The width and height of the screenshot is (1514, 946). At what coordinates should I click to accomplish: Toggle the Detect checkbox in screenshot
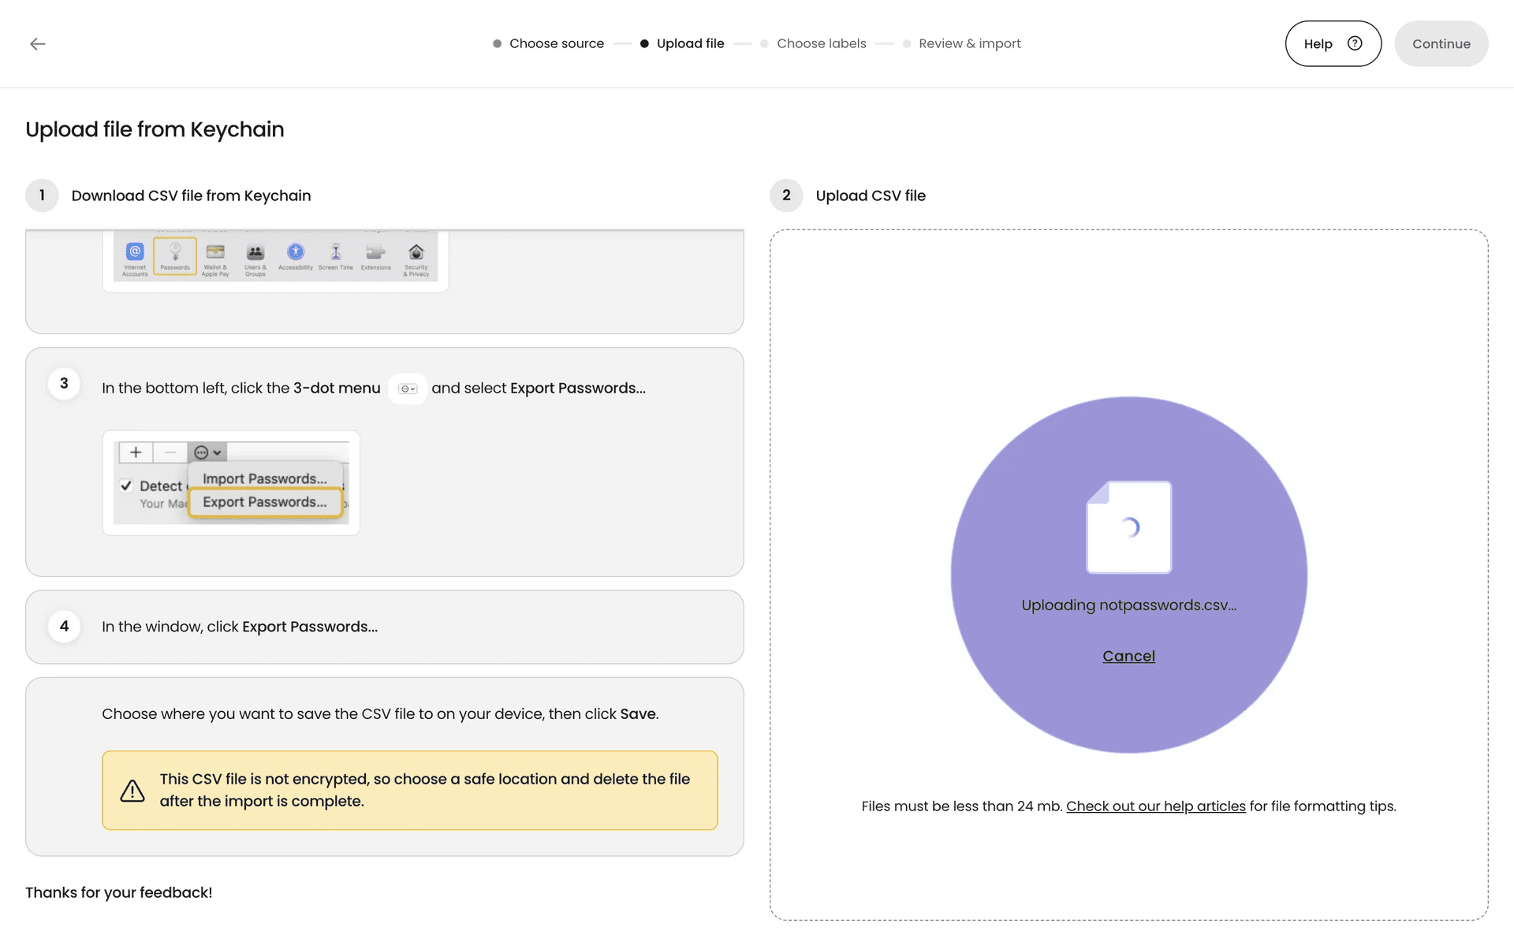point(126,486)
